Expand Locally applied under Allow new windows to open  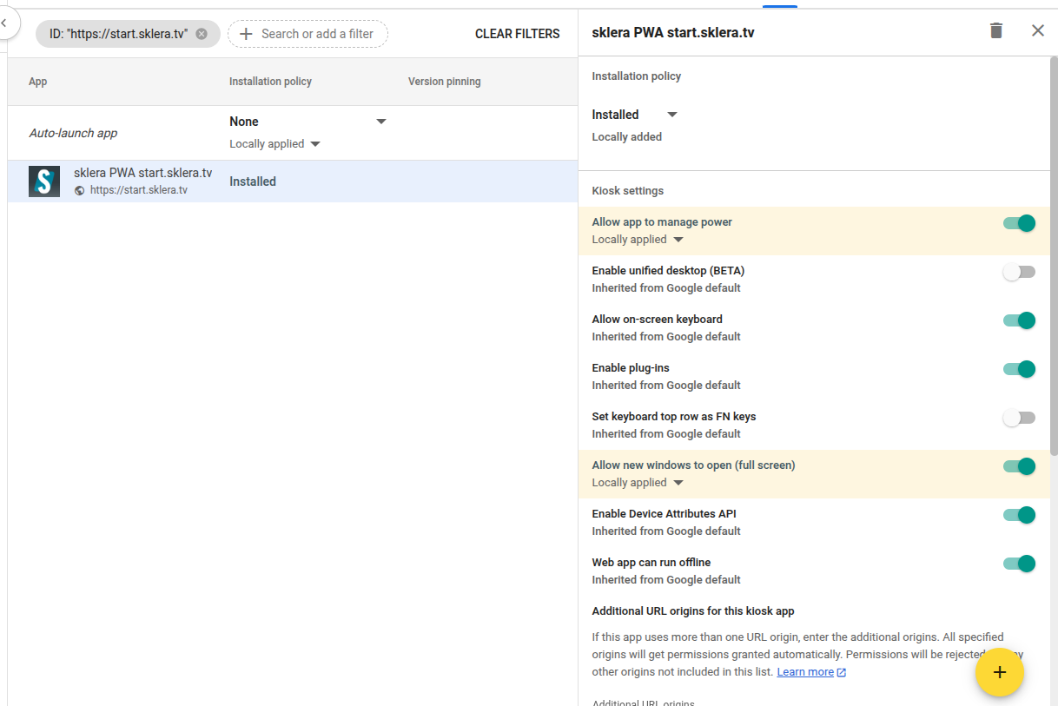[638, 483]
